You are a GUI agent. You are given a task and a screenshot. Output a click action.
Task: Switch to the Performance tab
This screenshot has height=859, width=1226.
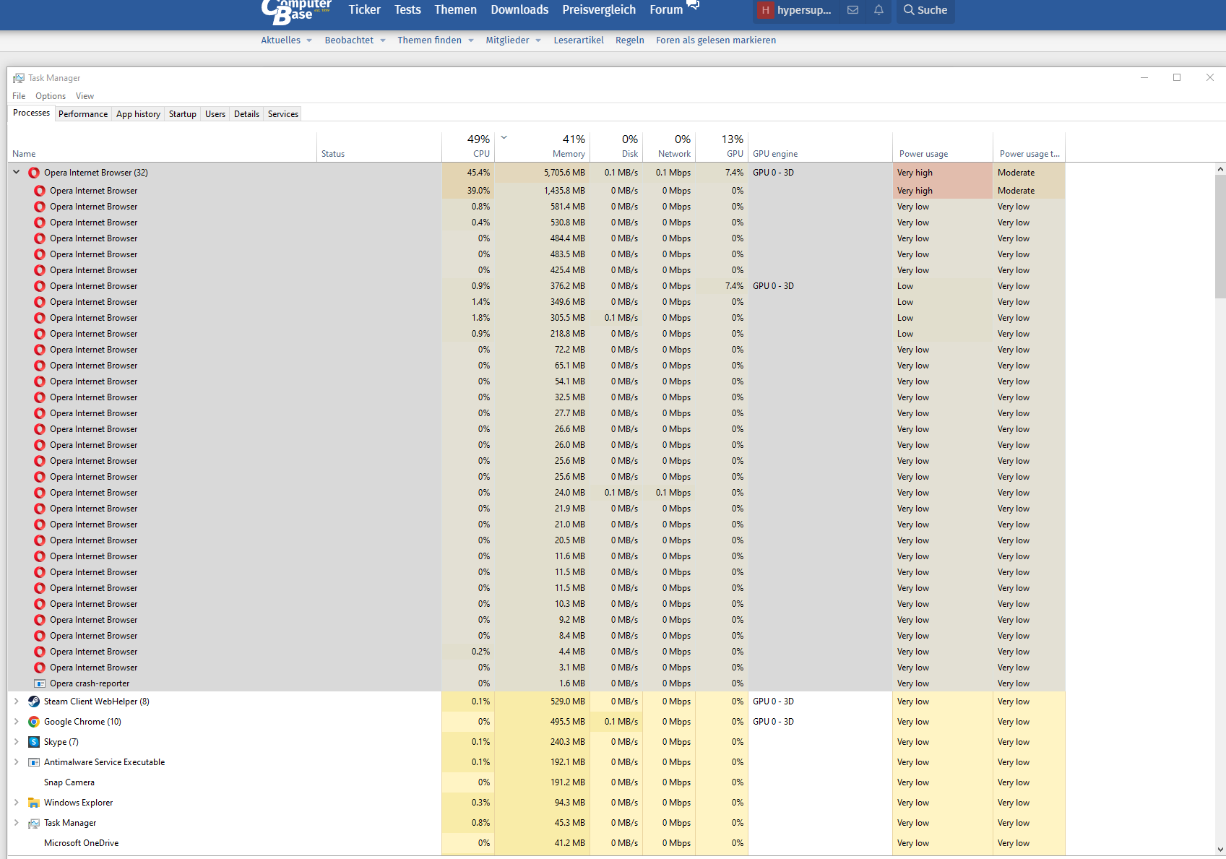(83, 114)
